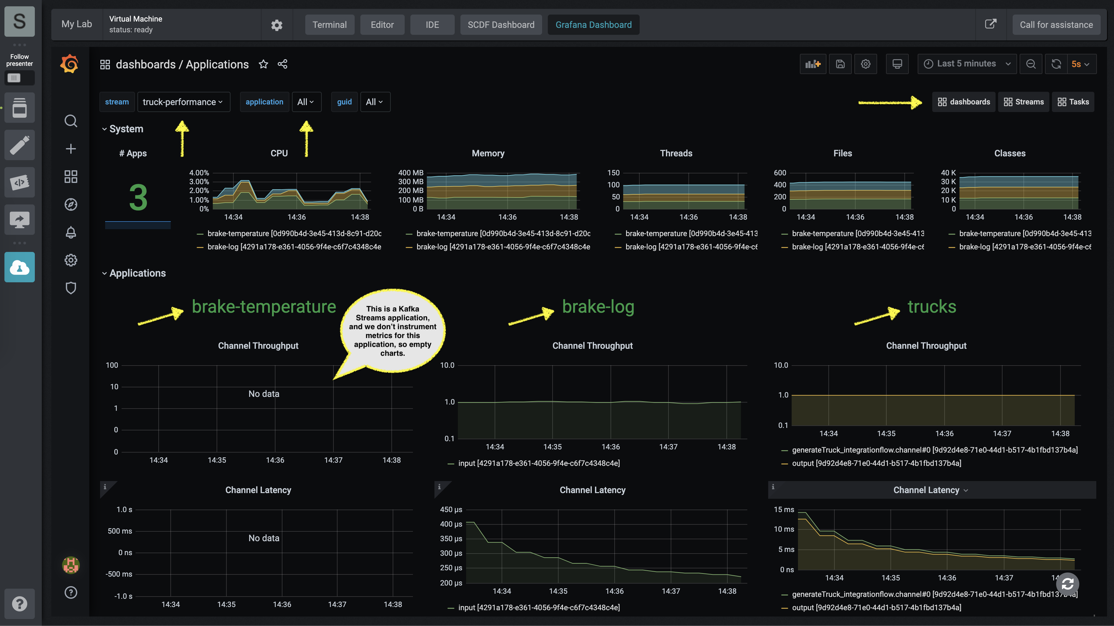
Task: Open Grafana Explore compass icon
Action: [71, 204]
